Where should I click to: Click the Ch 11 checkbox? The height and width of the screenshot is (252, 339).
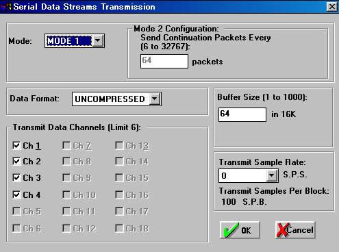tap(66, 211)
